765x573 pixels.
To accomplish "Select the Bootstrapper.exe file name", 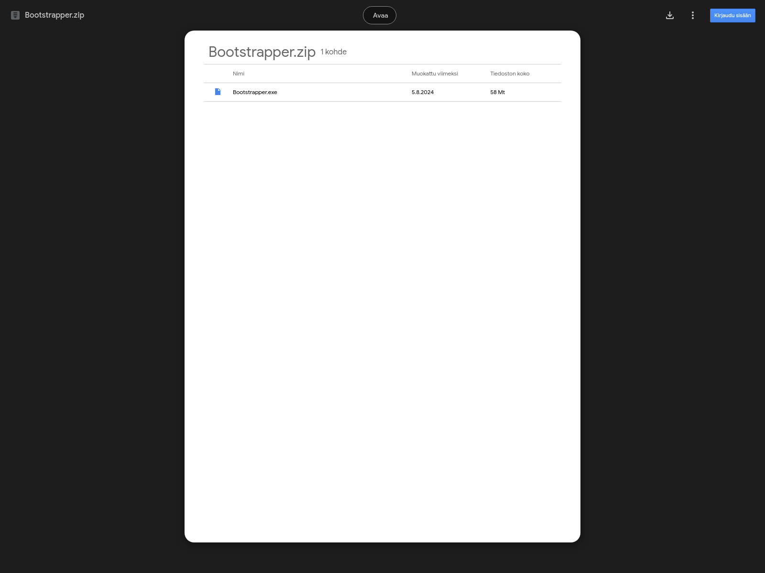I will coord(255,92).
